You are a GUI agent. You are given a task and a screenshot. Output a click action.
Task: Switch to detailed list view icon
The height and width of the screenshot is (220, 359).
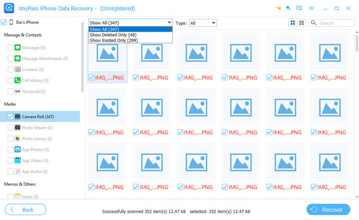click(x=302, y=23)
